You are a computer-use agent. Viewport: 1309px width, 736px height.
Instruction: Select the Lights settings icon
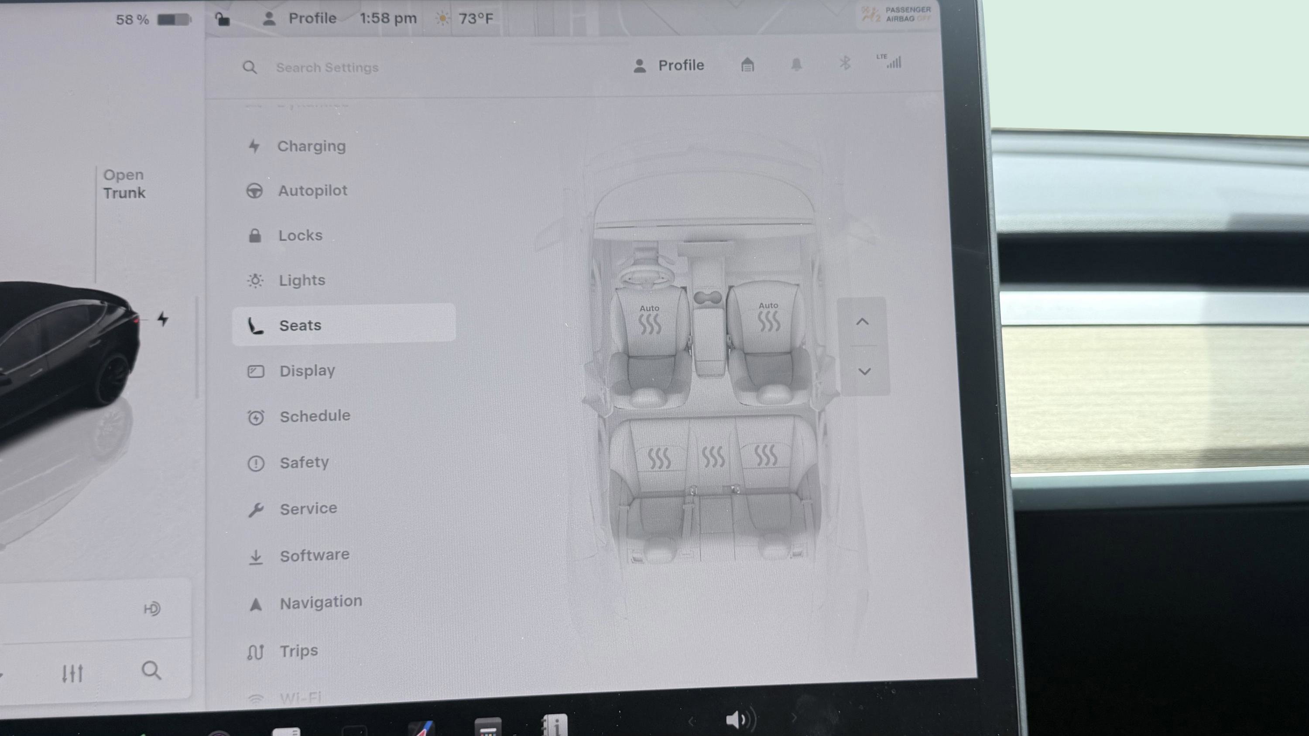pos(256,280)
